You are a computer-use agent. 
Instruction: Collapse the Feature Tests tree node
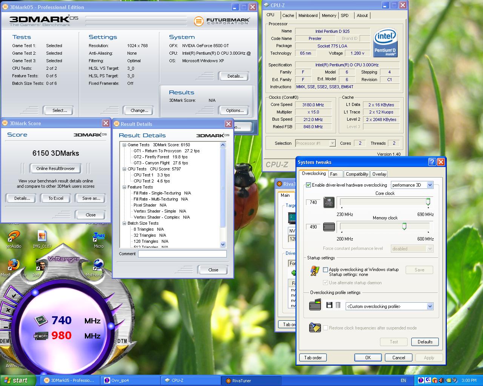click(x=124, y=187)
